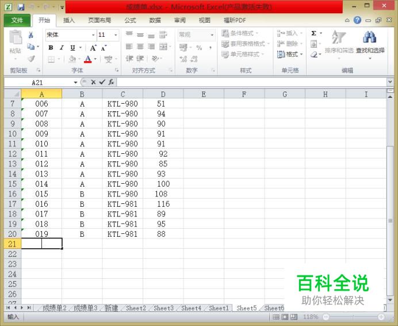Increase font size with the large A icon
398x326 pixels.
coord(93,48)
